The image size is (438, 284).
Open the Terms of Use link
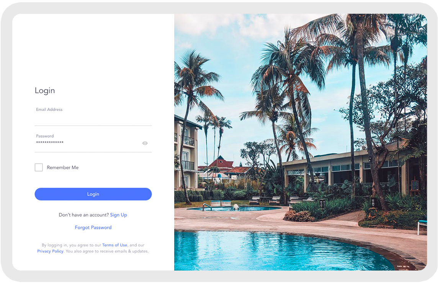pyautogui.click(x=114, y=245)
